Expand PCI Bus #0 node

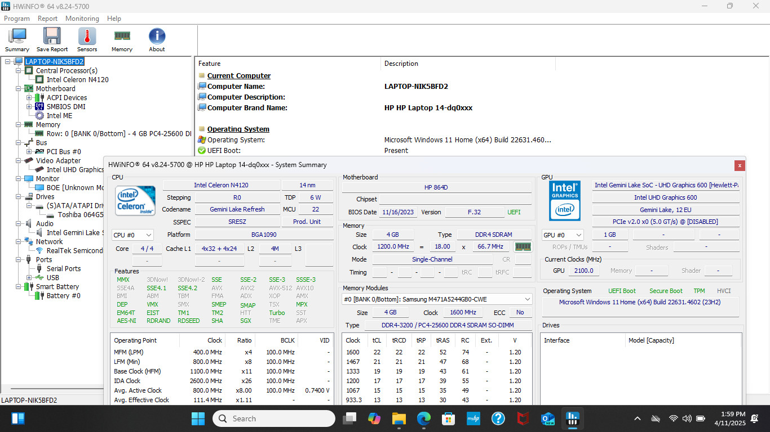click(29, 152)
